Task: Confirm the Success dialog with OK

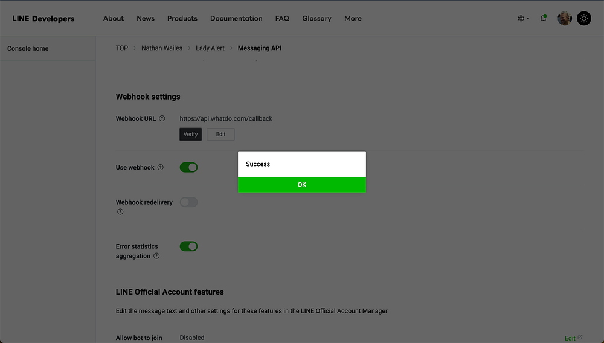Action: click(301, 185)
